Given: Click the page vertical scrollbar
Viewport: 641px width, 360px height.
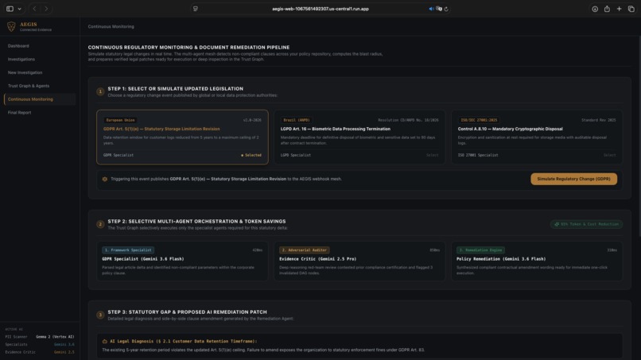Looking at the screenshot, I should (x=639, y=135).
